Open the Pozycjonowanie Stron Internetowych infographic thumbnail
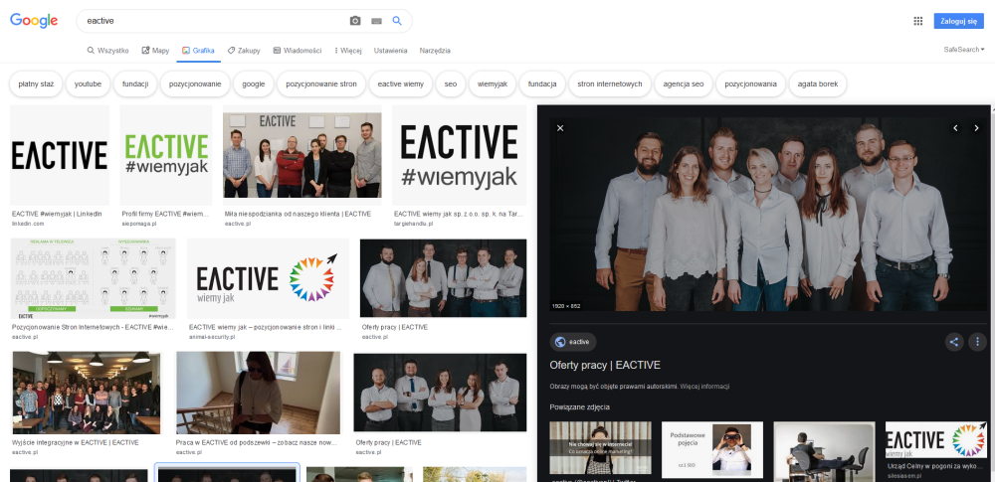This screenshot has height=482, width=995. (x=93, y=278)
